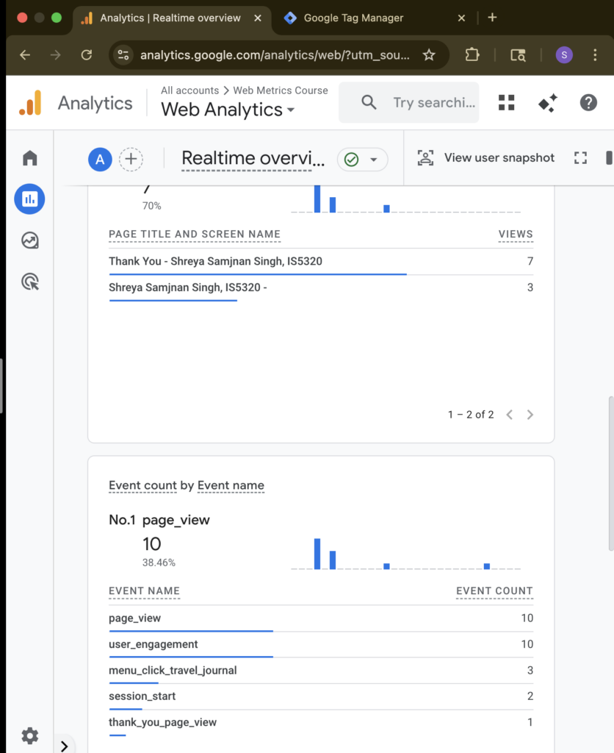Viewport: 614px width, 753px height.
Task: Click View user snapshot button
Action: [x=486, y=158]
